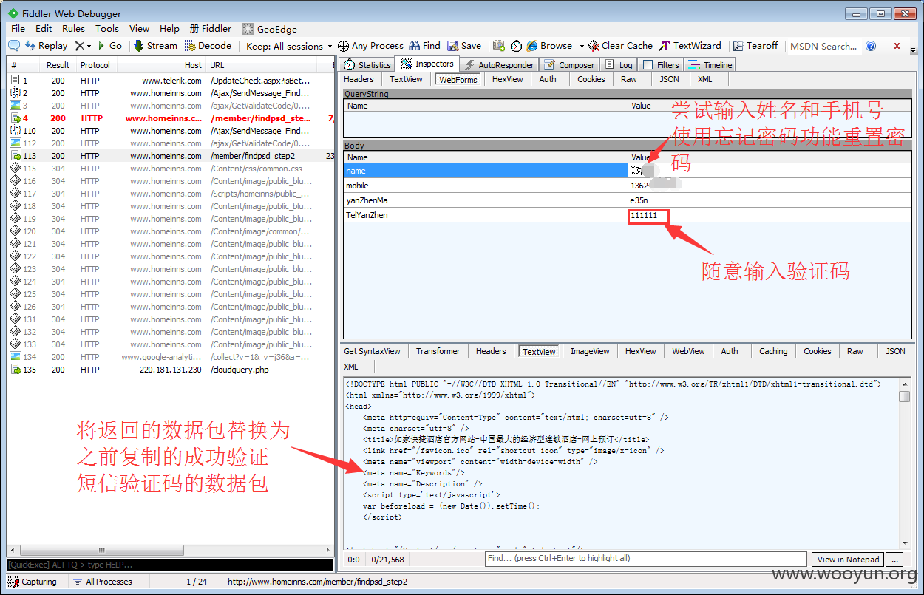Click the response text vertical scrollbar thumb
Image resolution: width=924 pixels, height=595 pixels.
pos(905,397)
